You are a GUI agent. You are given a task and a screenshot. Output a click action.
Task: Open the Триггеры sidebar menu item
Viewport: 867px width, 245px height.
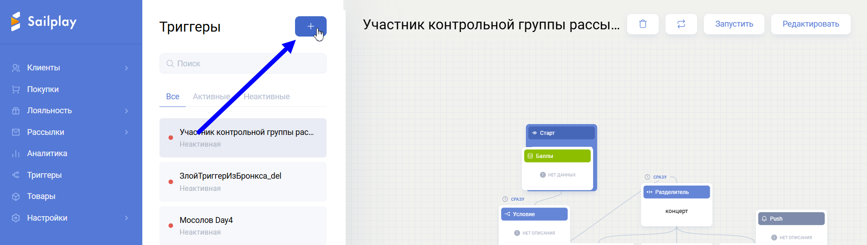point(44,175)
